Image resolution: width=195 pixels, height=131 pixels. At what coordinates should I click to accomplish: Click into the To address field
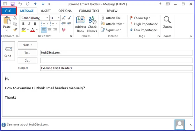tap(116, 52)
